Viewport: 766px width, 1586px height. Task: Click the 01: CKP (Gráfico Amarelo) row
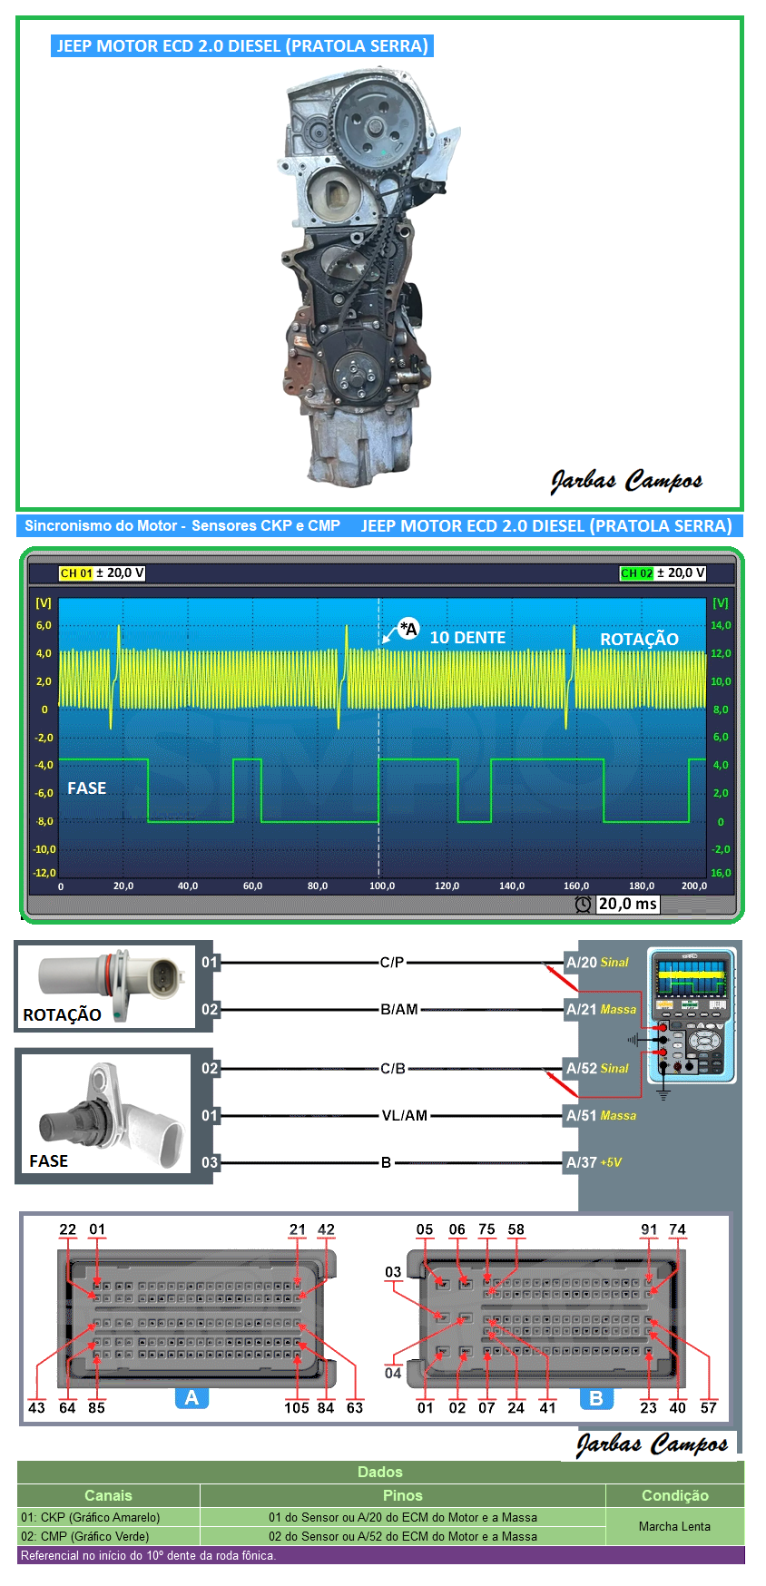point(91,1517)
